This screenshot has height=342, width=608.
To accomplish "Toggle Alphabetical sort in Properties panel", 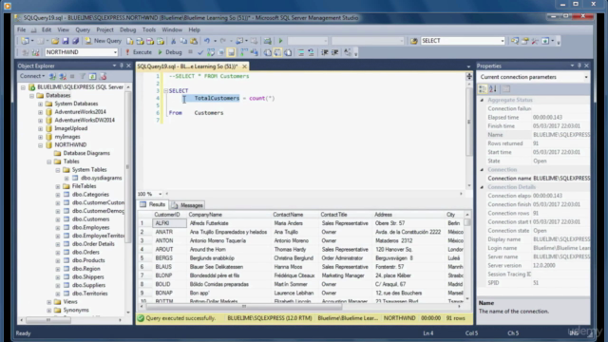I will click(x=493, y=89).
